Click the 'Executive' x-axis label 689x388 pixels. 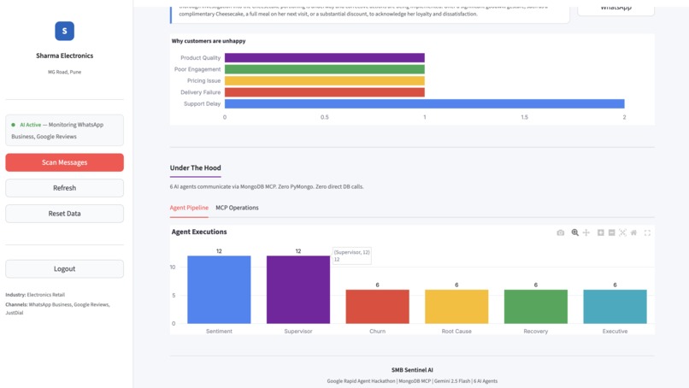(615, 332)
